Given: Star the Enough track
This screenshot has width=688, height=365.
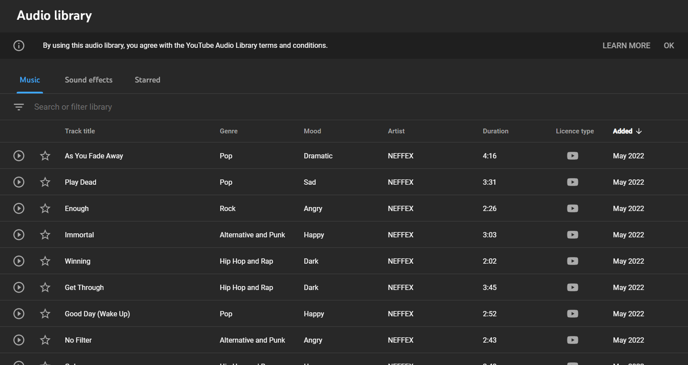Looking at the screenshot, I should click(45, 208).
